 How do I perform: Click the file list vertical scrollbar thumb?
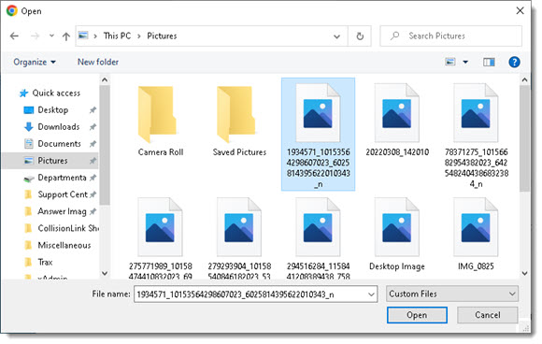click(525, 138)
